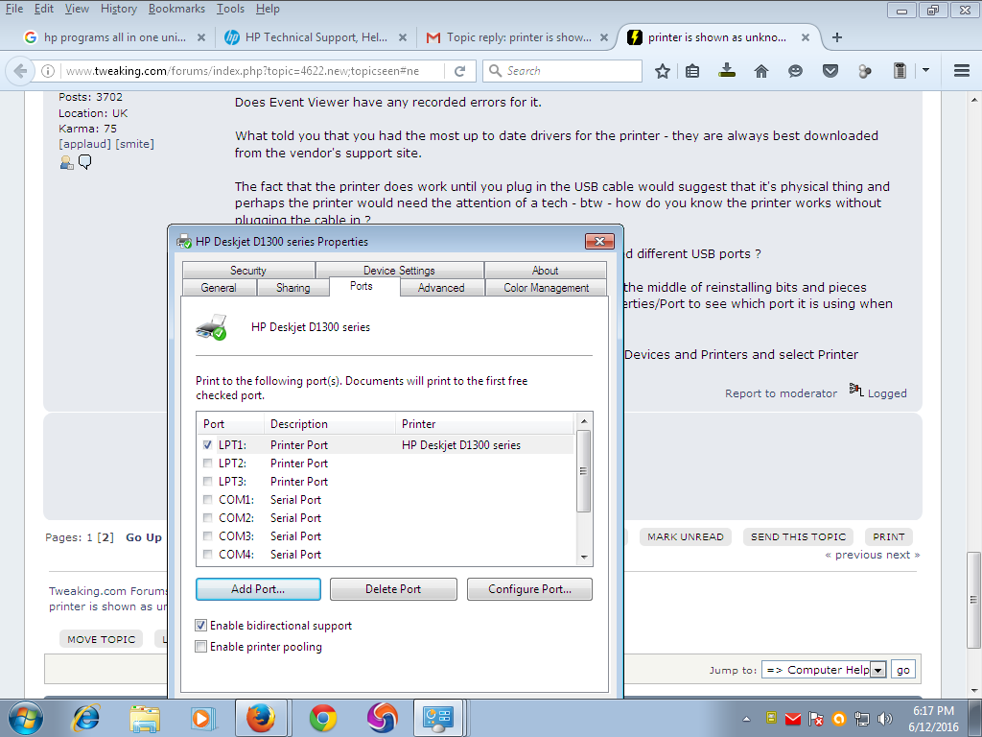Switch to the Device Settings tab
Screen dimensions: 982x737
tap(399, 270)
